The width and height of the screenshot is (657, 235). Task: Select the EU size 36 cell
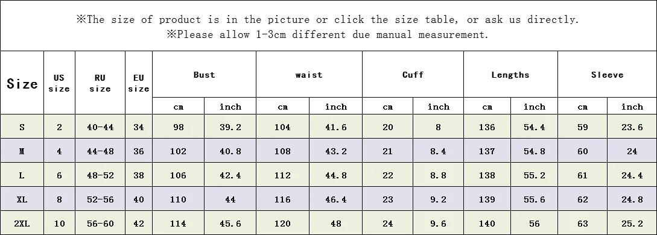[x=139, y=151]
